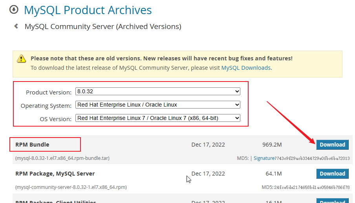Click the RPM Package, MySQL Server title
Screen dimensions: 355x203
pos(55,174)
